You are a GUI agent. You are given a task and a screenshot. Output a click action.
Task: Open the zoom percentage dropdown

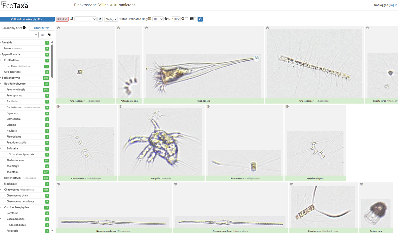pyautogui.click(x=176, y=19)
